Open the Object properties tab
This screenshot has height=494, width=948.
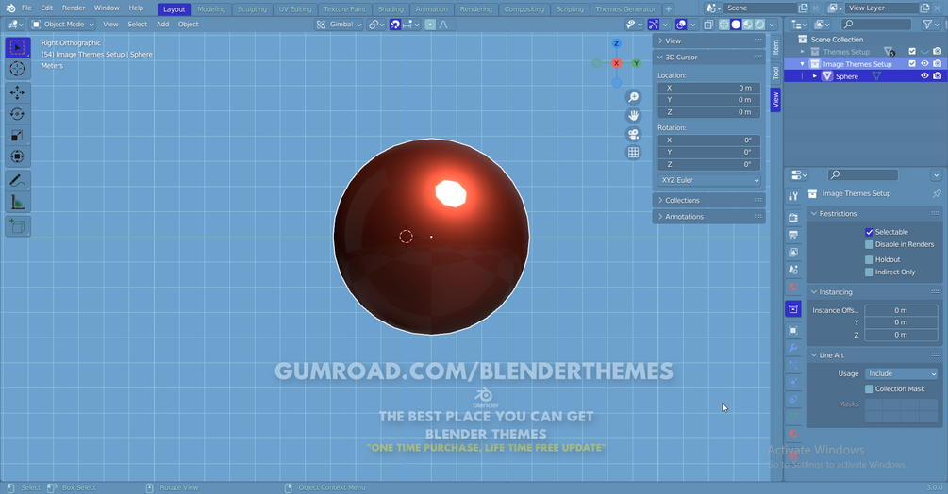click(x=793, y=330)
